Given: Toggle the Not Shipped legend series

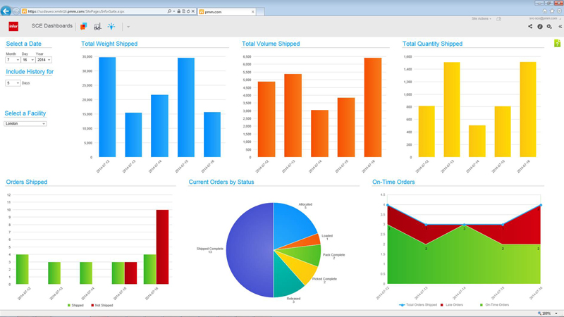Looking at the screenshot, I should coord(101,305).
